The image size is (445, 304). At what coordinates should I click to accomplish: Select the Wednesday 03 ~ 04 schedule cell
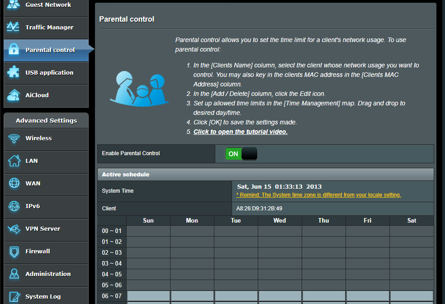tap(279, 263)
